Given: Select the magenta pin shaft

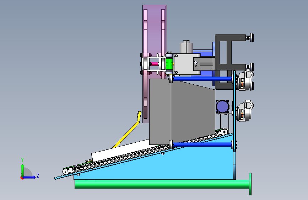Looking at the screenshot, I should tap(155, 64).
